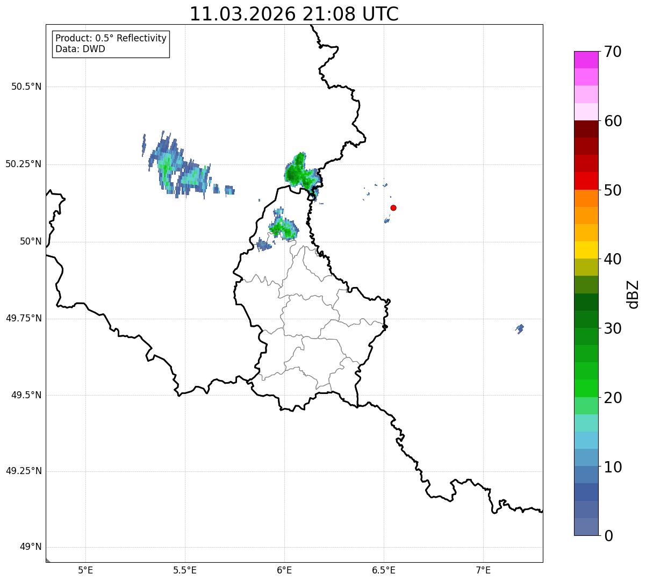Click the small isolated echo near 7.2°E
Screen dimensions: 646x581
(519, 328)
